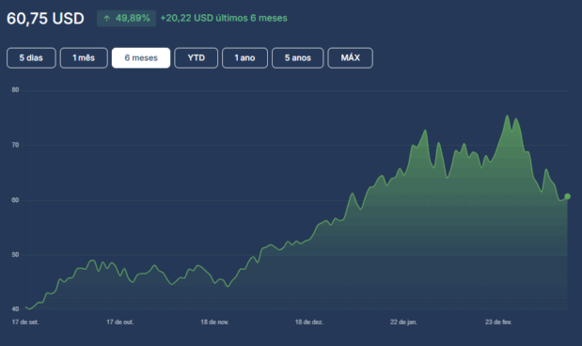
Task: Switch chart to YTD range
Action: pos(196,58)
